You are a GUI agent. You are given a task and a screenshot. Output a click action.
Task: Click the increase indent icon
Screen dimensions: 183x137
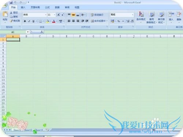[x=87, y=21]
